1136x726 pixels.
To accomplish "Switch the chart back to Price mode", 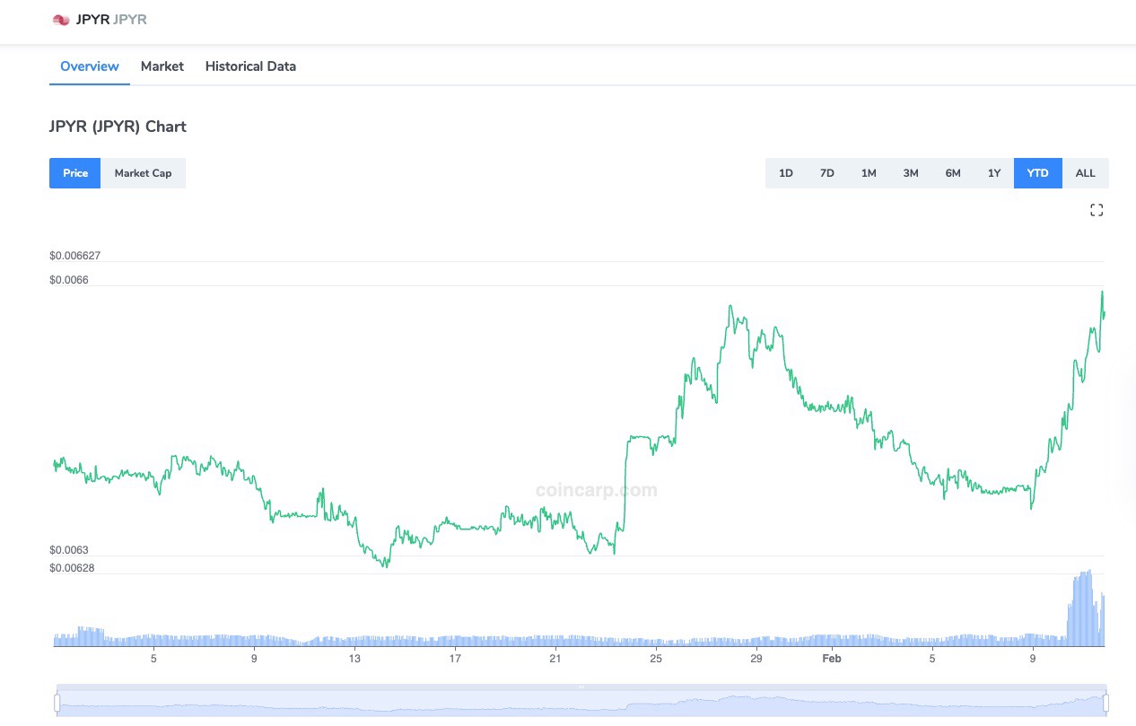I will point(74,172).
